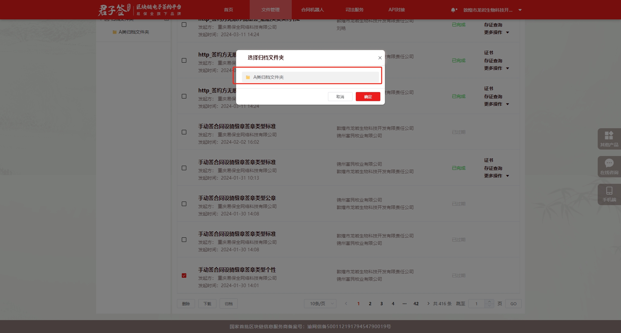Select the A类归档文件夹 folder in the dialog

[x=310, y=77]
